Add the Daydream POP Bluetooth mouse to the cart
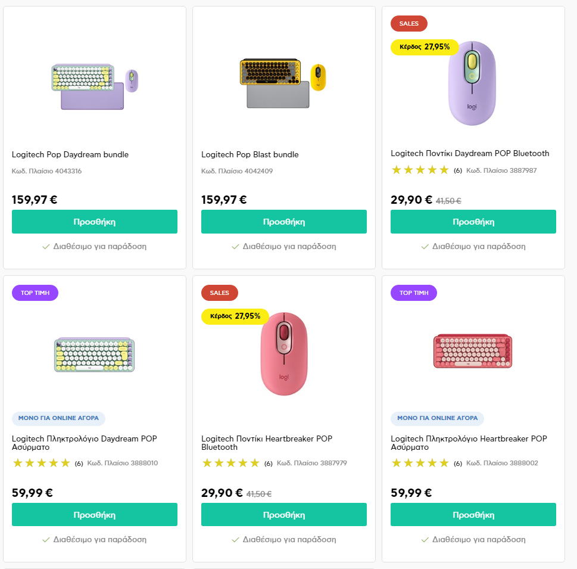 coord(473,222)
